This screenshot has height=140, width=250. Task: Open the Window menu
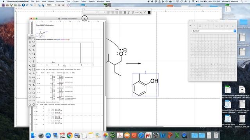point(100,1)
